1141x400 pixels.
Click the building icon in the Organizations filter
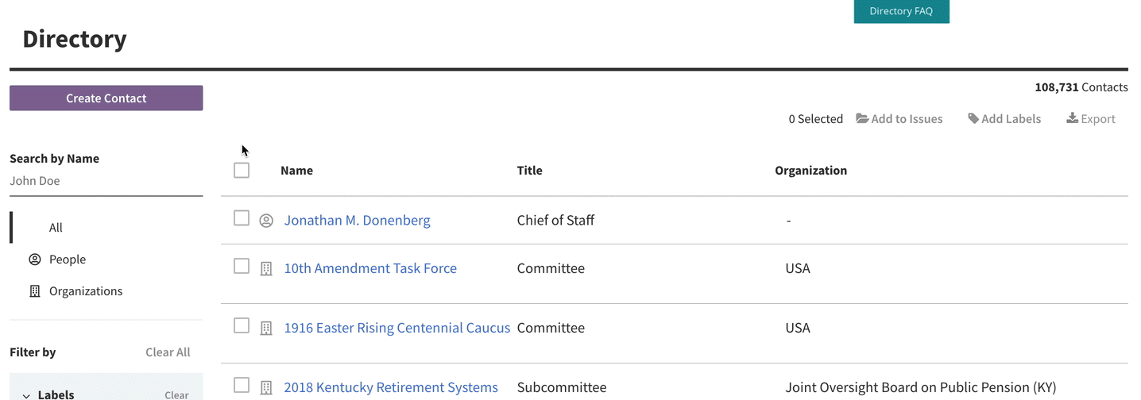click(35, 291)
